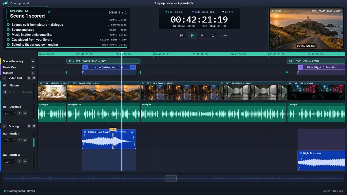Click the IN handle of M1 cue
The height and width of the screenshot is (195, 347).
pos(85,67)
